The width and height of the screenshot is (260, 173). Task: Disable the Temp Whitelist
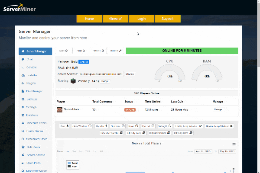(219, 126)
